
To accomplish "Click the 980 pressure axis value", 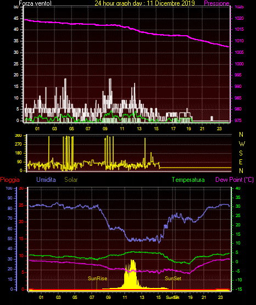I will 238,109.
